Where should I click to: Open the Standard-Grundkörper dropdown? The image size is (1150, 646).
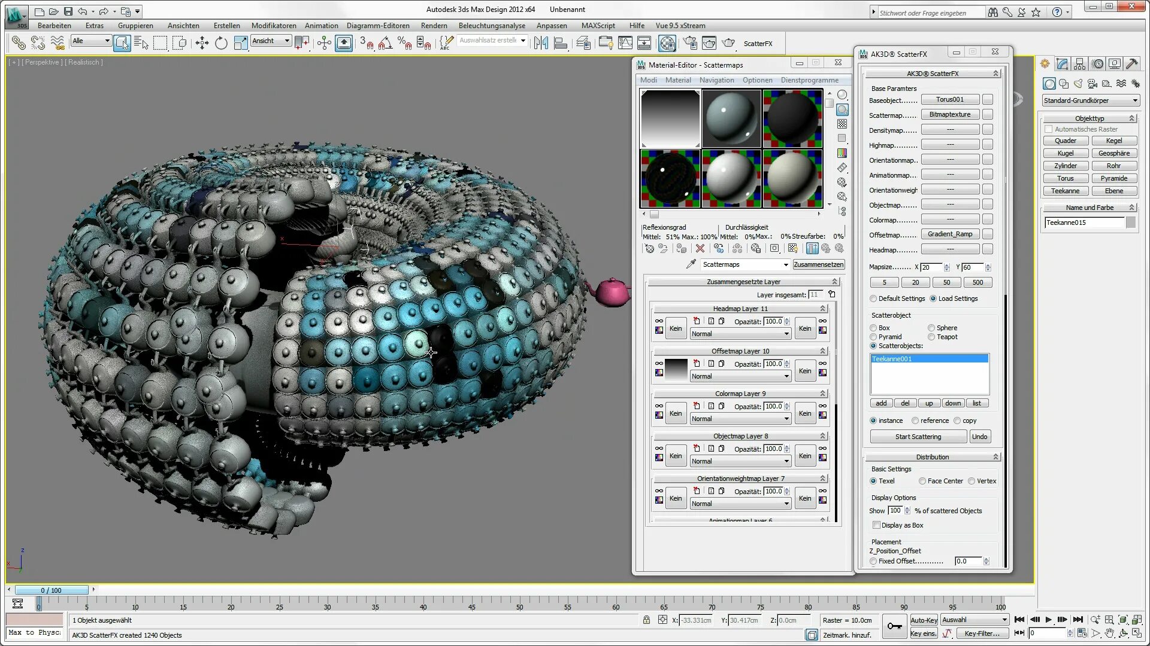[1090, 100]
